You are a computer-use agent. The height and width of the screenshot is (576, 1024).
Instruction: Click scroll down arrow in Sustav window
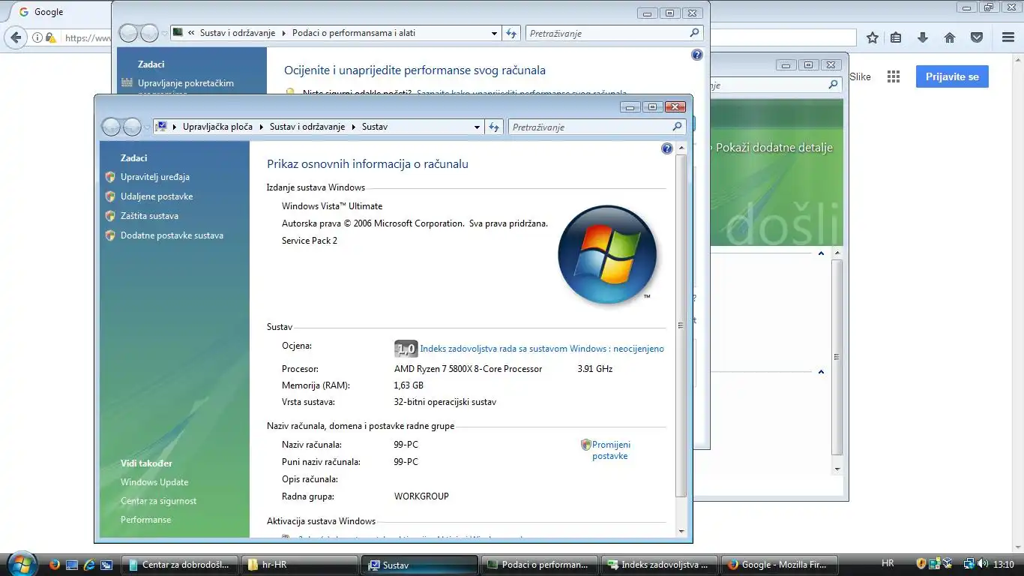pos(681,531)
